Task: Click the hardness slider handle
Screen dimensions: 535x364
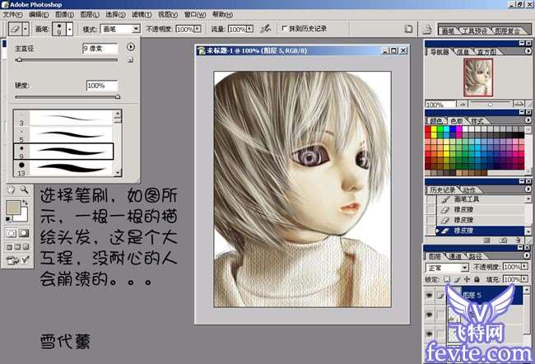Action: pyautogui.click(x=118, y=96)
